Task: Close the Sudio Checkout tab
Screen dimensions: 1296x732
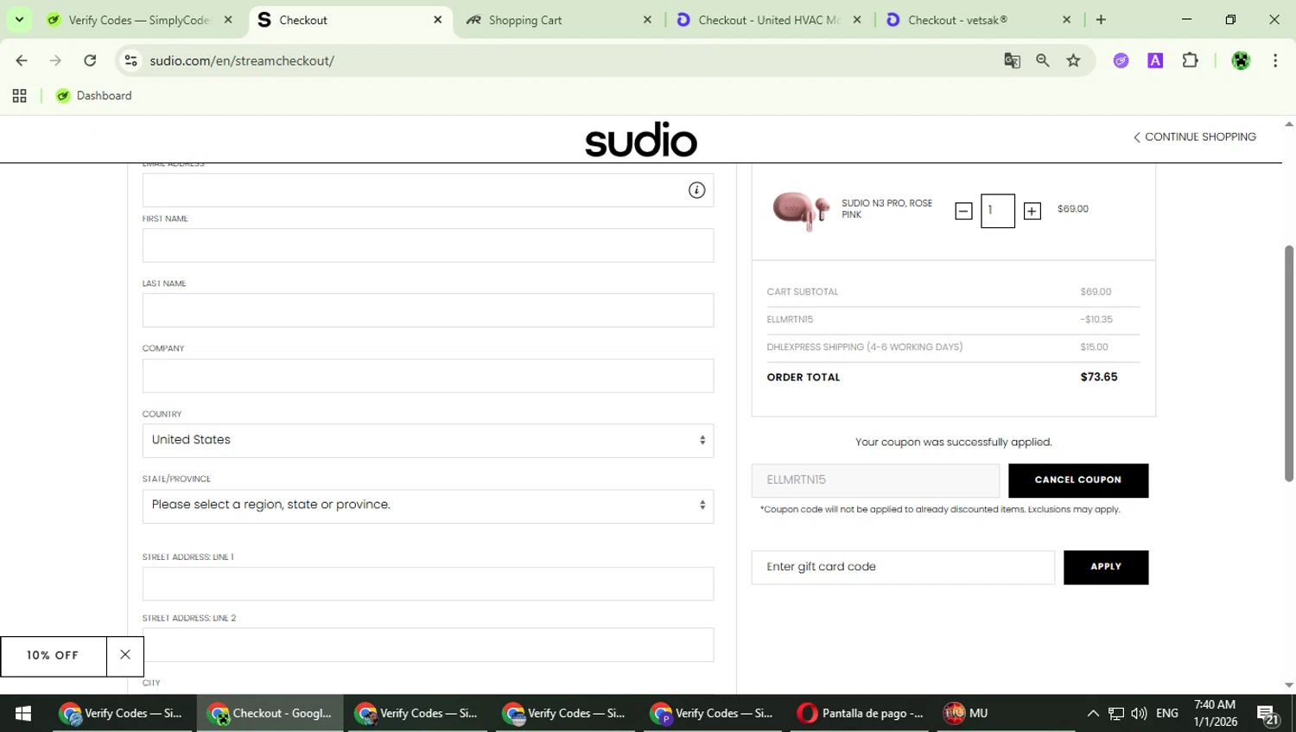Action: (437, 20)
